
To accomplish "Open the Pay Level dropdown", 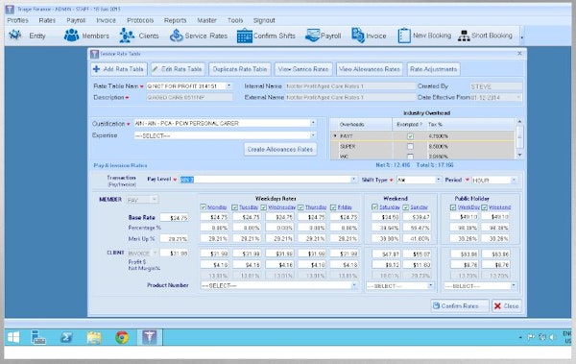I will tap(353, 180).
